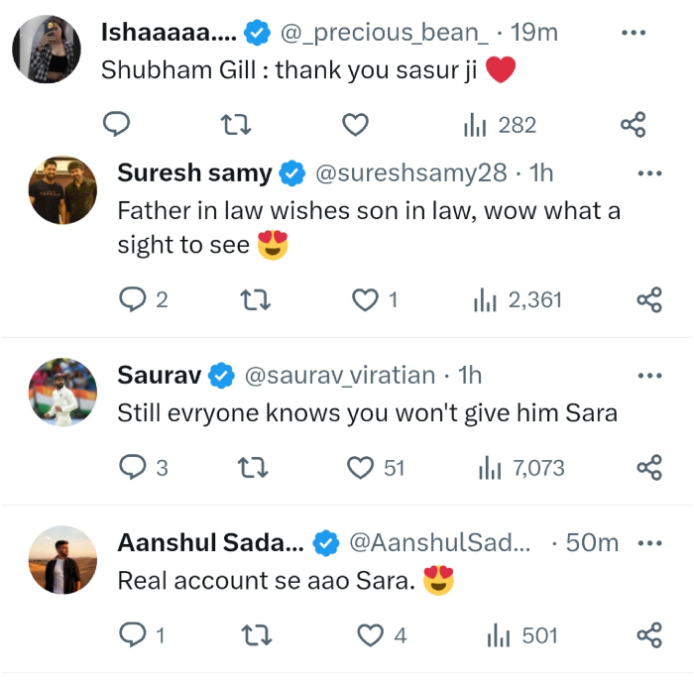Click Aanshul Sada display name
694x683 pixels.
pyautogui.click(x=210, y=543)
